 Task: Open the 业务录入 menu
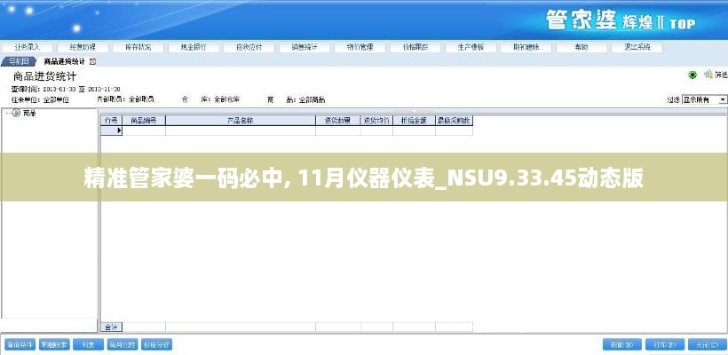pyautogui.click(x=28, y=47)
